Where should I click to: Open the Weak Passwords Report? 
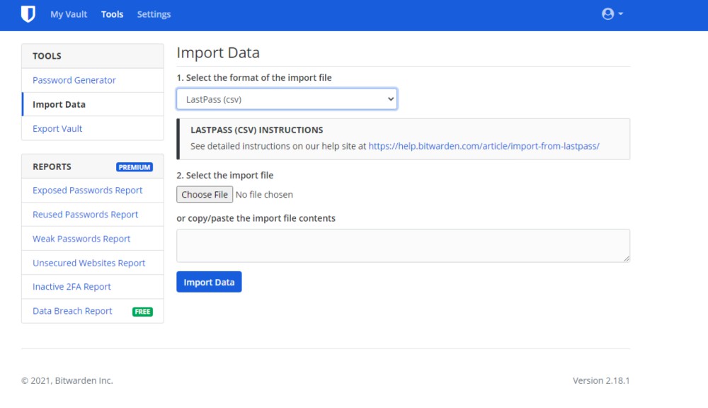pos(81,239)
